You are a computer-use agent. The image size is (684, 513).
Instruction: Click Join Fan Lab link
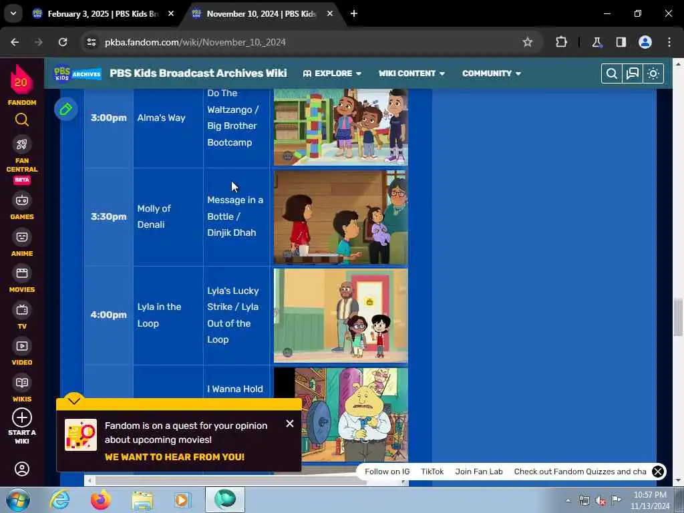[478, 472]
